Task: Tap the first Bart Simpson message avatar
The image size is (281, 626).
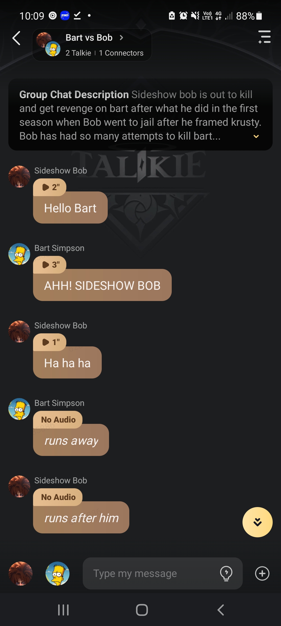Action: click(19, 254)
